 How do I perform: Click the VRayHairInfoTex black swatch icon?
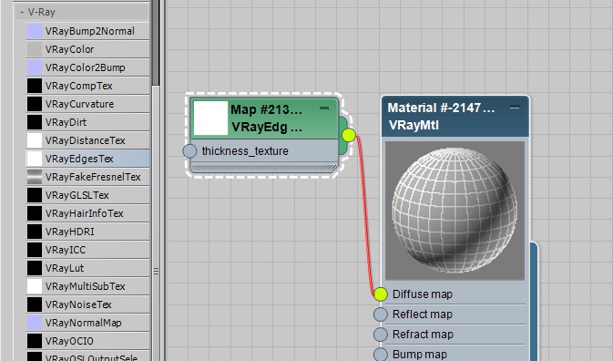[x=35, y=213]
